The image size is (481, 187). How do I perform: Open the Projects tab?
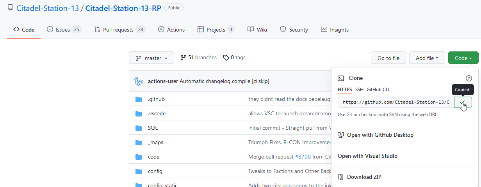tap(216, 30)
